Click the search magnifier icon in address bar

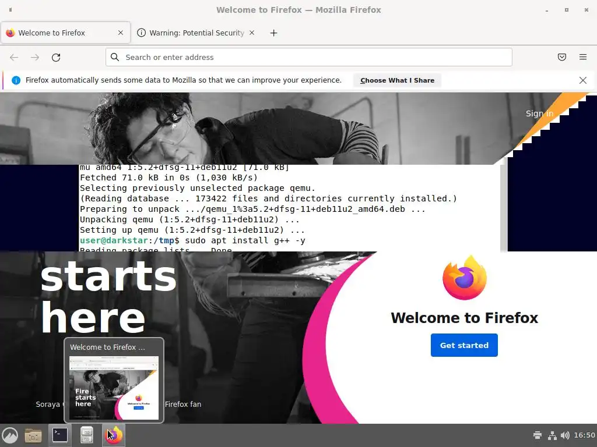click(115, 57)
